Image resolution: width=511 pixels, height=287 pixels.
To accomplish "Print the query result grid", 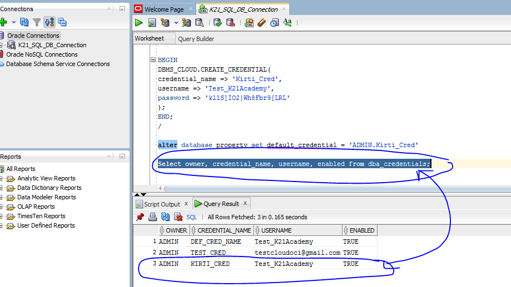I will 152,217.
